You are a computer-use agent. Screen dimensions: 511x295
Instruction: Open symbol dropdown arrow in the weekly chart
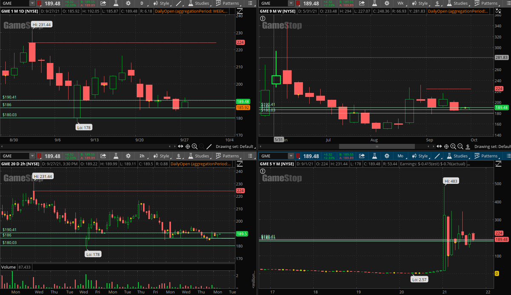point(291,3)
